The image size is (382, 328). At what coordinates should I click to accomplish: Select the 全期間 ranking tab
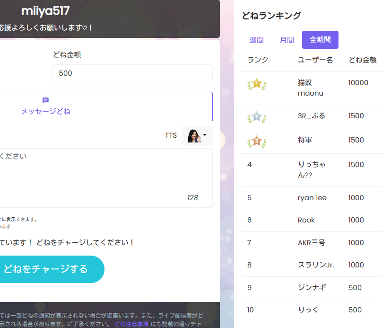320,40
